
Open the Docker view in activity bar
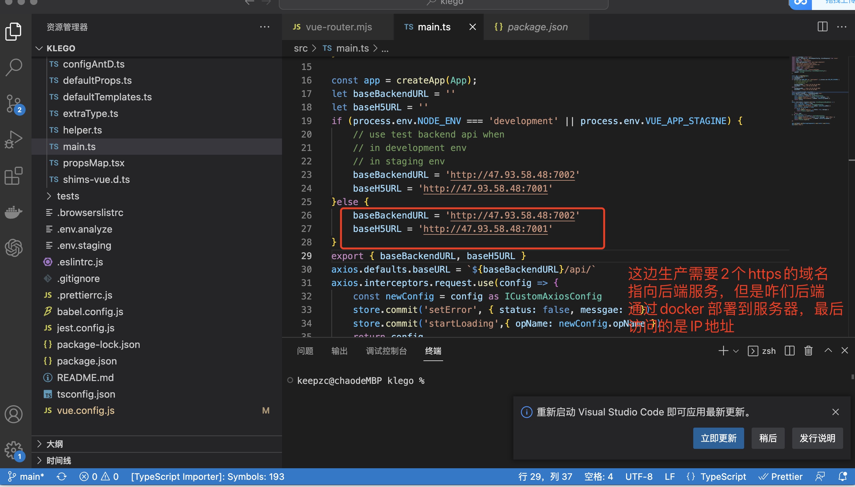pyautogui.click(x=14, y=212)
